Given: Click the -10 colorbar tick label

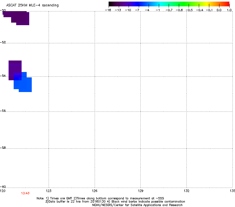Looking at the screenshot, I should click(x=128, y=10).
